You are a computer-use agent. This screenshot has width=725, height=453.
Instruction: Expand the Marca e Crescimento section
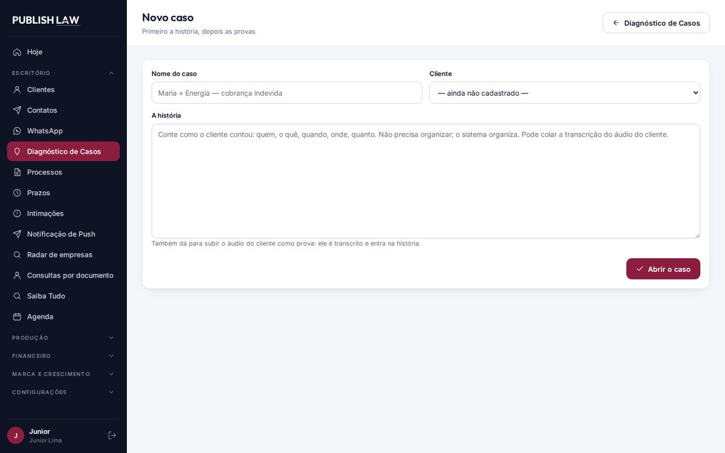pyautogui.click(x=63, y=374)
